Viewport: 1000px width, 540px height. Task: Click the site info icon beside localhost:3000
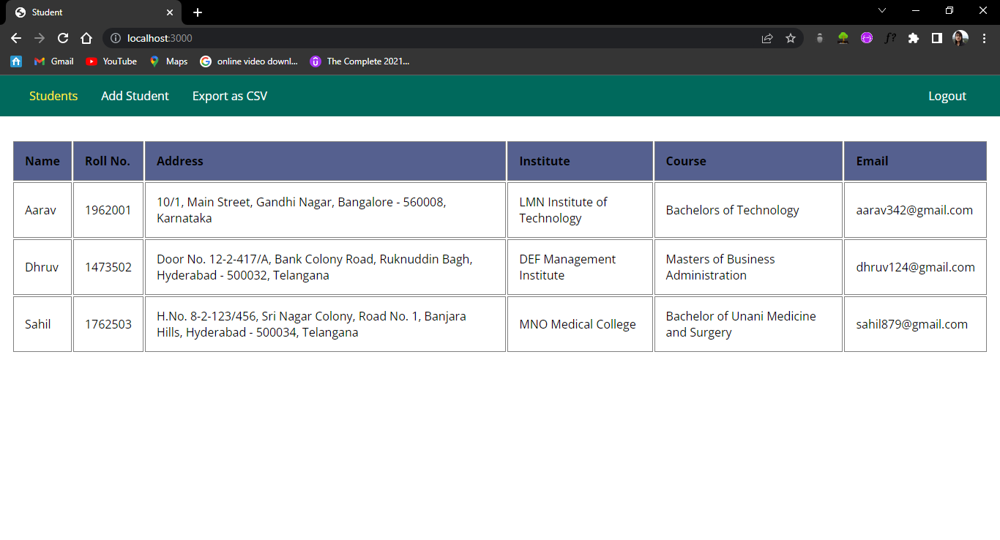(116, 38)
